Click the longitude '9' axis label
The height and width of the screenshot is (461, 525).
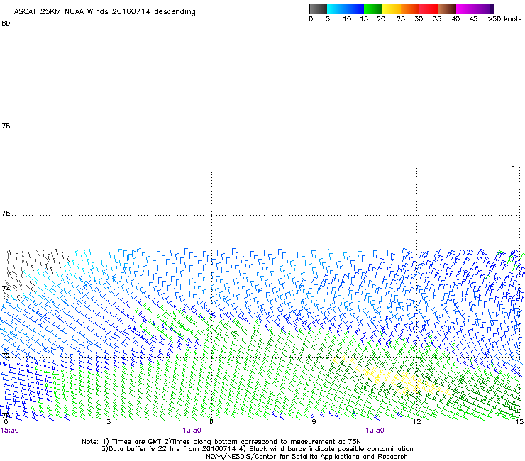314,421
